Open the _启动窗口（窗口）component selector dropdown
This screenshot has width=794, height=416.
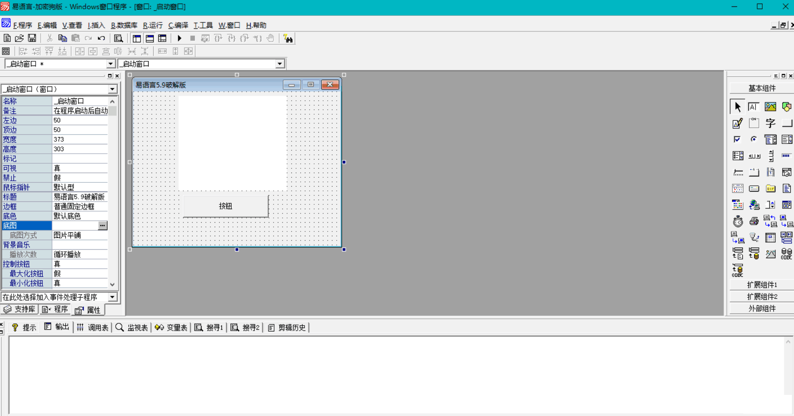pyautogui.click(x=112, y=89)
